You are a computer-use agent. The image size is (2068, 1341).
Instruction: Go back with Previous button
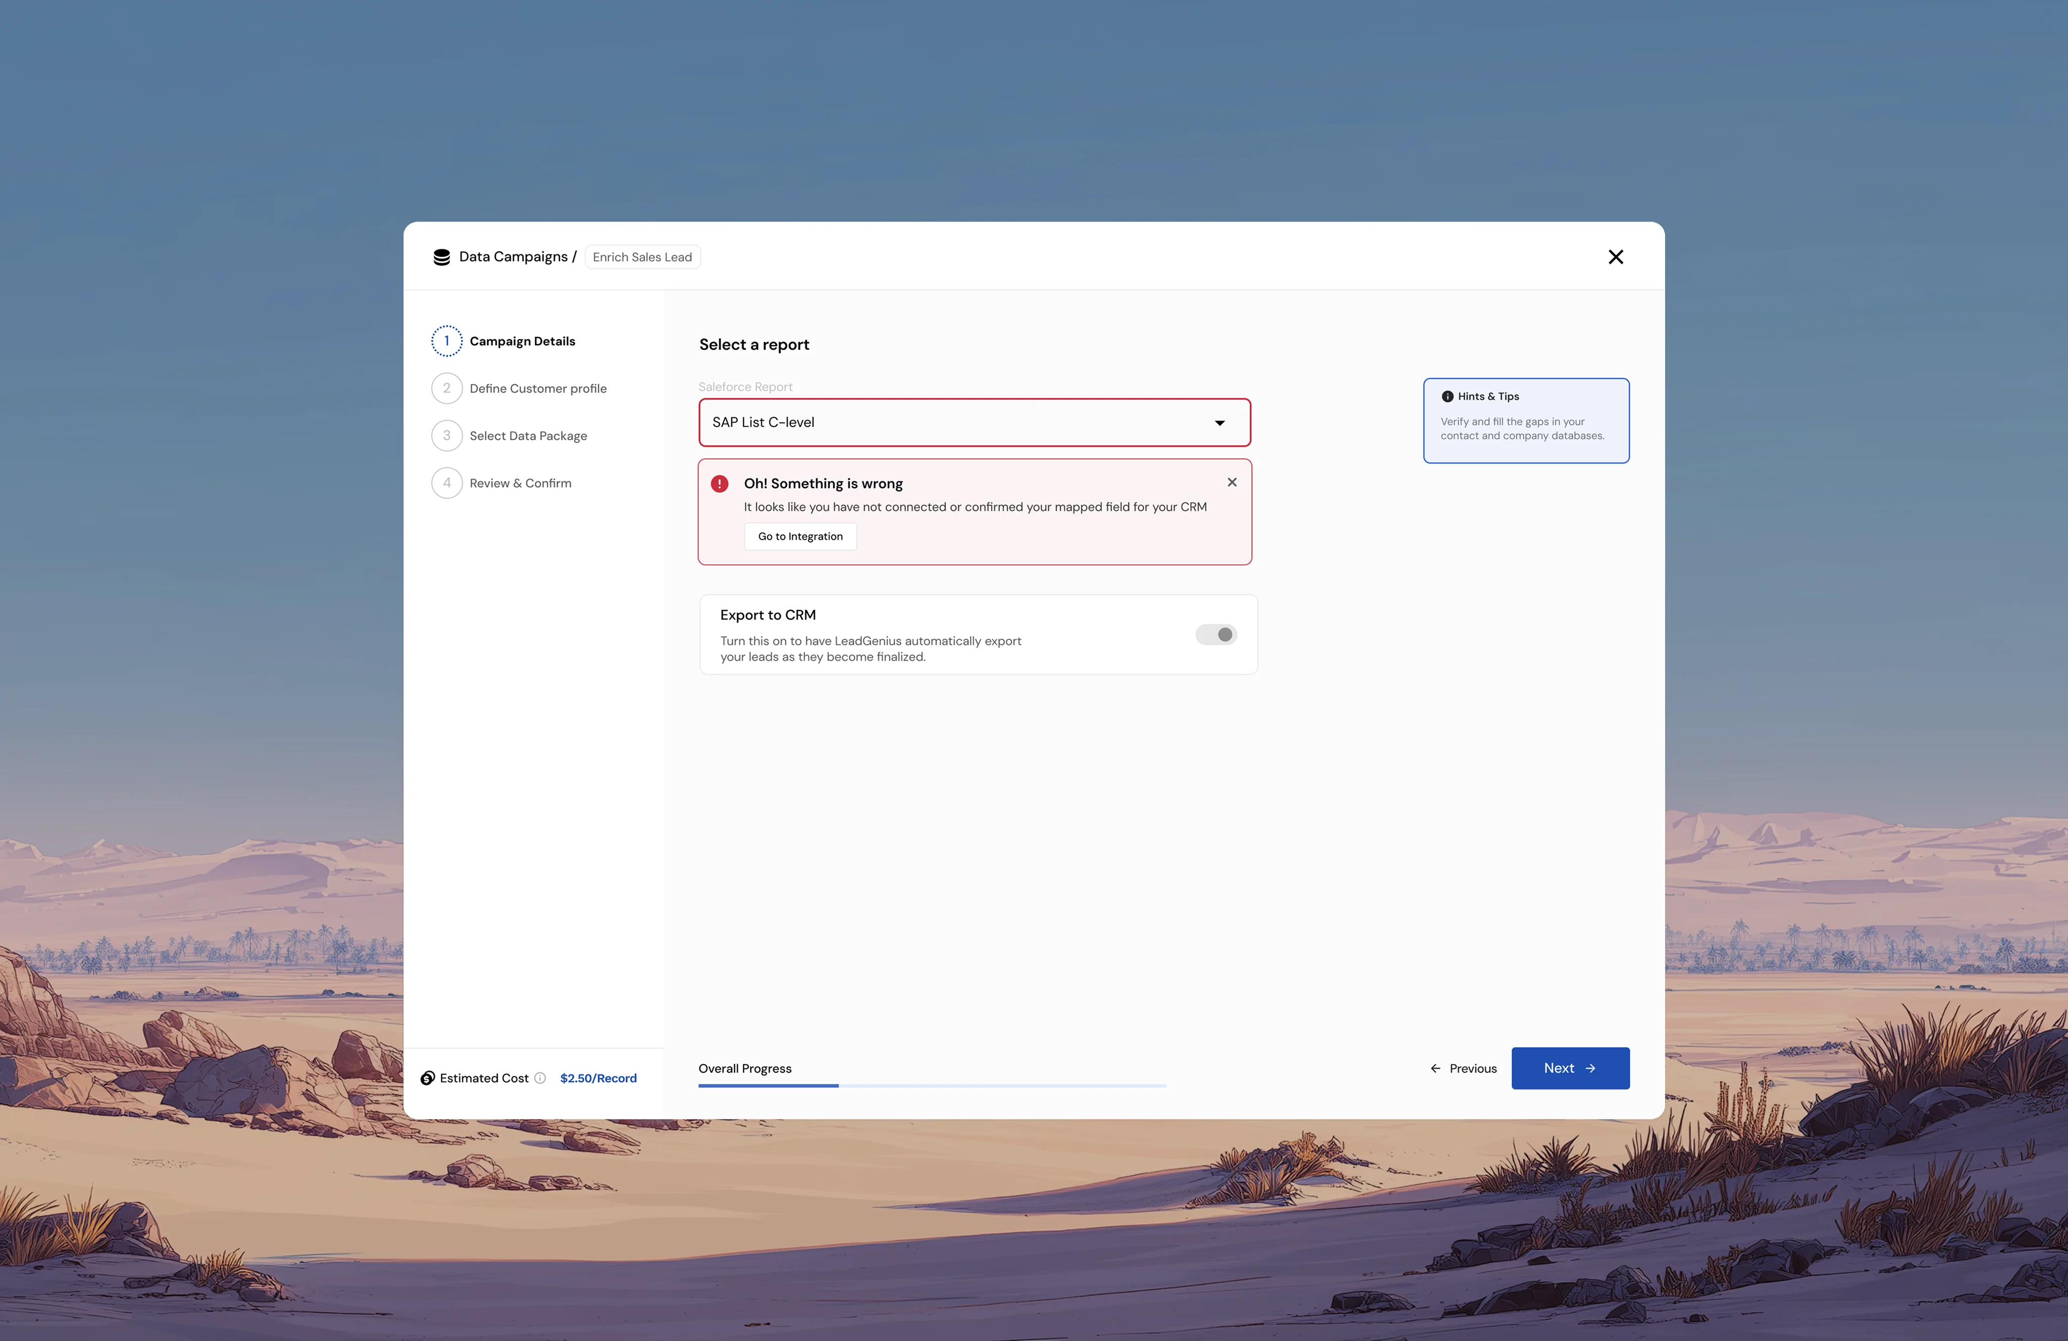[x=1463, y=1068]
